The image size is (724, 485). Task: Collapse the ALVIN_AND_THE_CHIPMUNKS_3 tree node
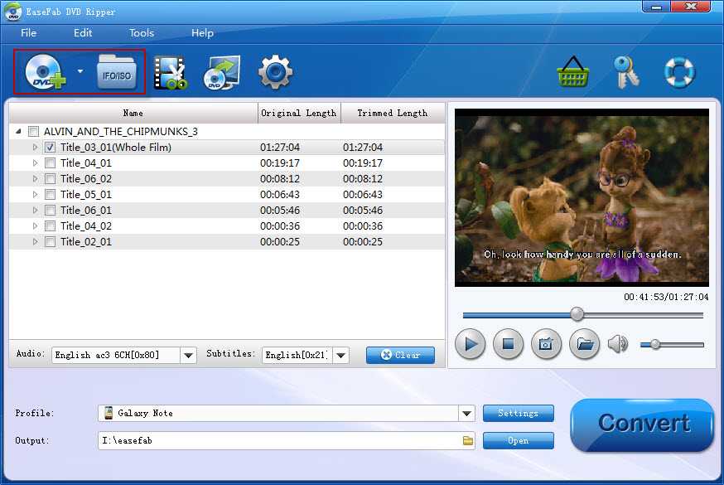point(18,132)
